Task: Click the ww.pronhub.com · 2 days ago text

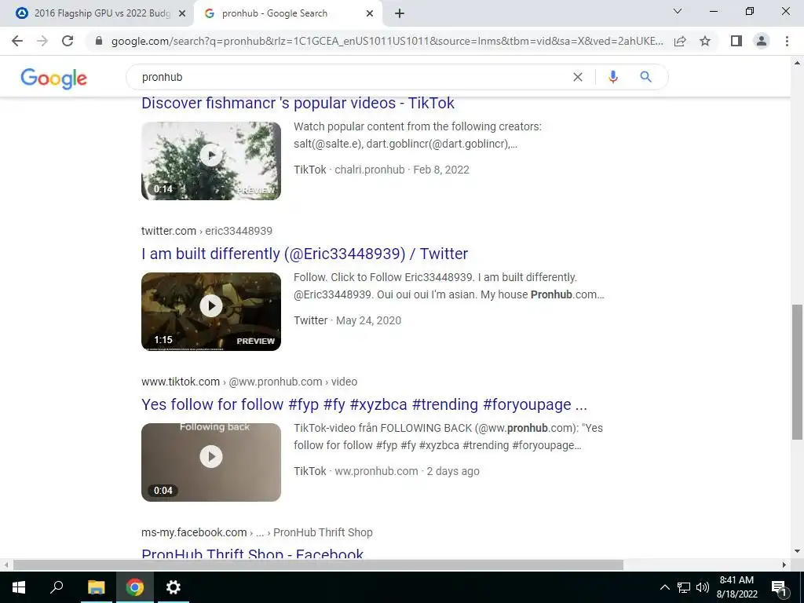Action: (407, 471)
